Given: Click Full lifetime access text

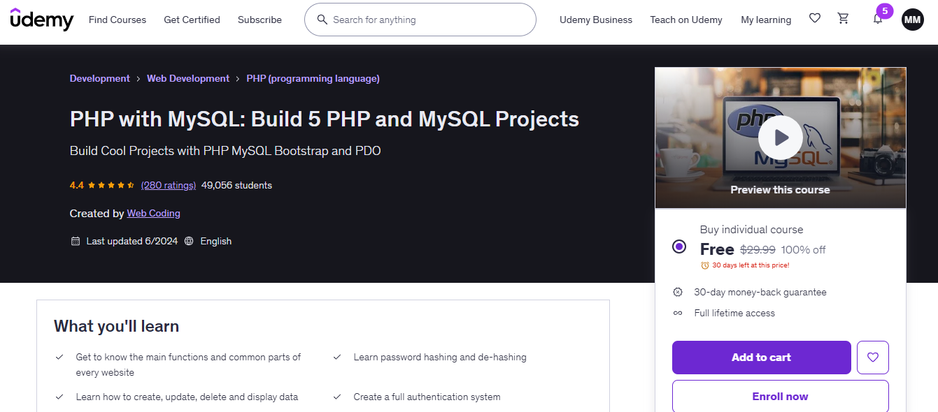Looking at the screenshot, I should pyautogui.click(x=734, y=313).
